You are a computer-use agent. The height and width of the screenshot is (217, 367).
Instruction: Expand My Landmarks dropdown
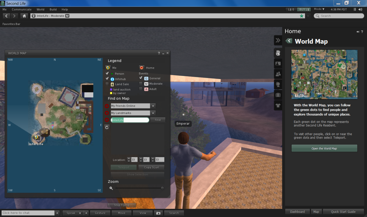(x=153, y=113)
